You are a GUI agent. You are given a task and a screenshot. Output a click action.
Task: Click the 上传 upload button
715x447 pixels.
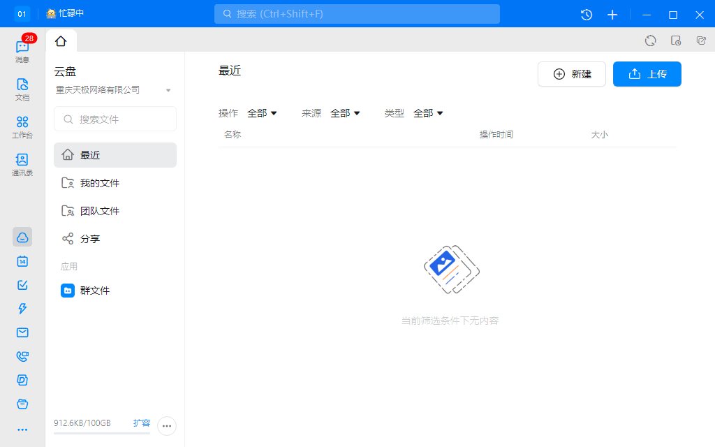(647, 73)
